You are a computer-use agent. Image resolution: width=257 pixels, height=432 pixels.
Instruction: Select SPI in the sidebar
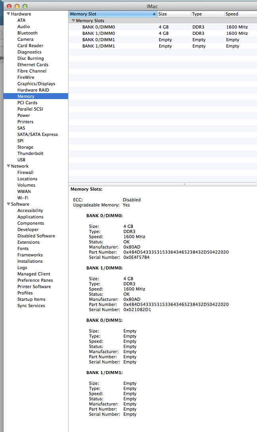click(x=20, y=141)
